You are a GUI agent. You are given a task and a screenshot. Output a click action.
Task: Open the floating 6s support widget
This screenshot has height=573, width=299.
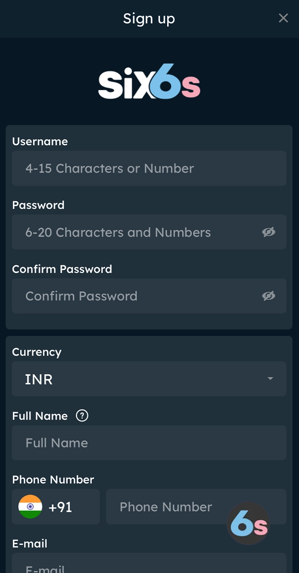248,522
